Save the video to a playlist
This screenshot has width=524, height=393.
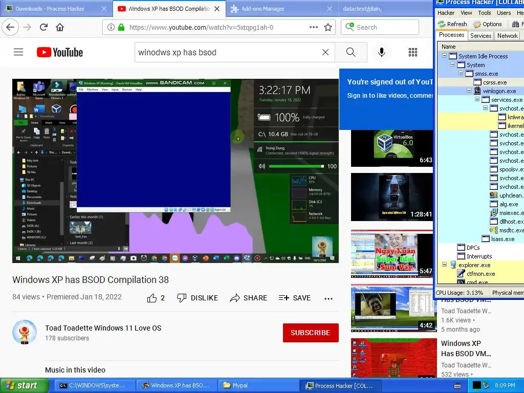(294, 298)
